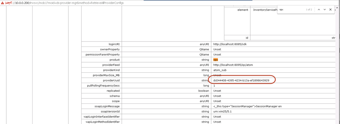Select http://localhost:8095/qs/atom value
This screenshot has width=340, height=124.
coord(233,65)
